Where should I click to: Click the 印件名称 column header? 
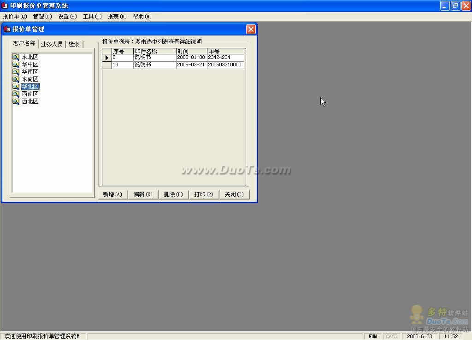155,51
